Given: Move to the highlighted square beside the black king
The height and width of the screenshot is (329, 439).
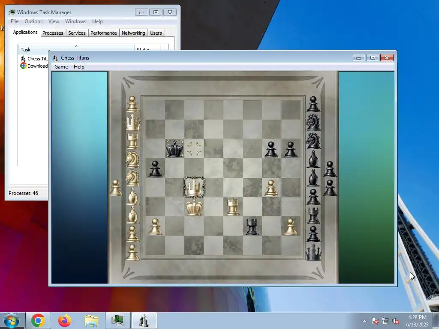Looking at the screenshot, I should [x=194, y=149].
